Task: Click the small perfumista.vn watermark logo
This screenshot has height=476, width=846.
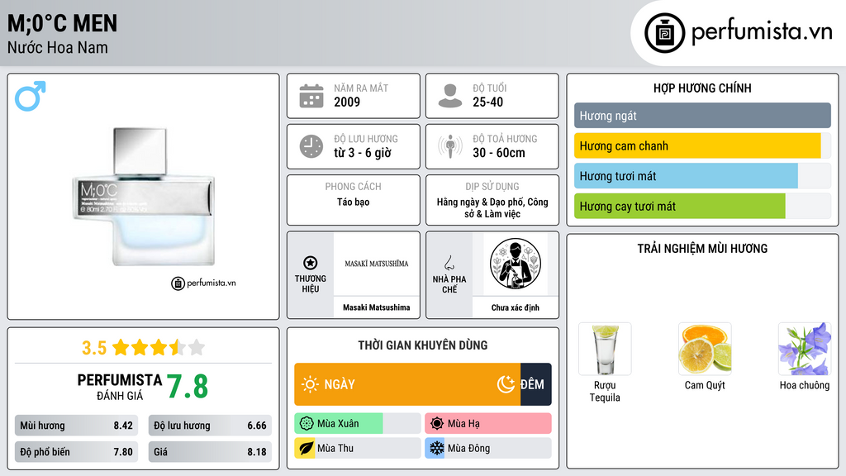Action: pyautogui.click(x=203, y=283)
